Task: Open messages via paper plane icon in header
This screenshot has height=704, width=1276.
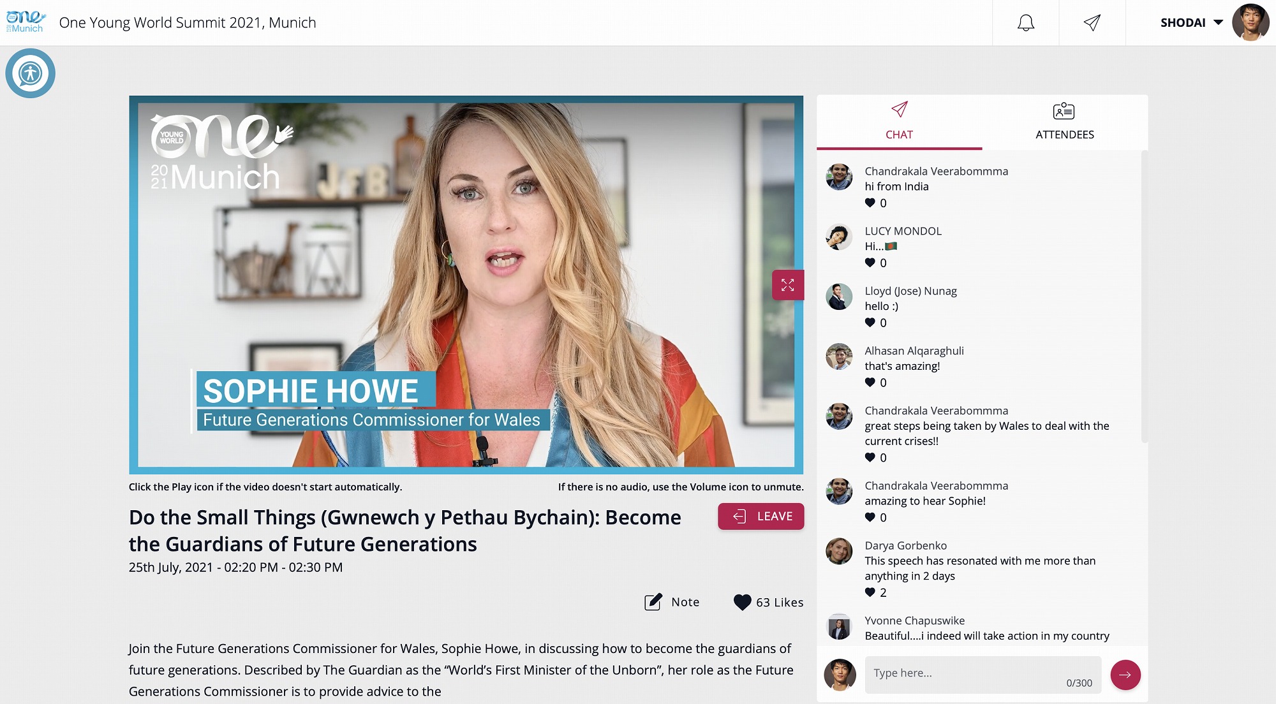Action: coord(1092,23)
